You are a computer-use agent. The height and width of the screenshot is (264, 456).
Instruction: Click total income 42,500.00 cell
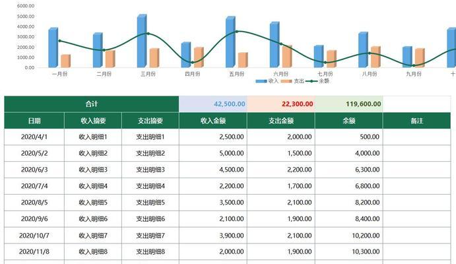[x=213, y=104]
